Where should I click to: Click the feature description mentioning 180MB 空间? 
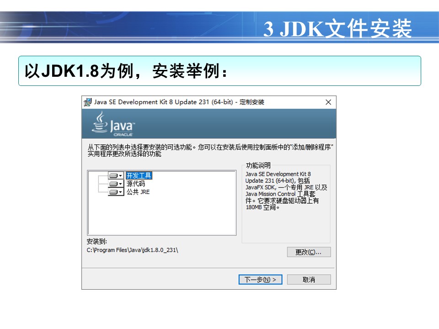(x=286, y=191)
